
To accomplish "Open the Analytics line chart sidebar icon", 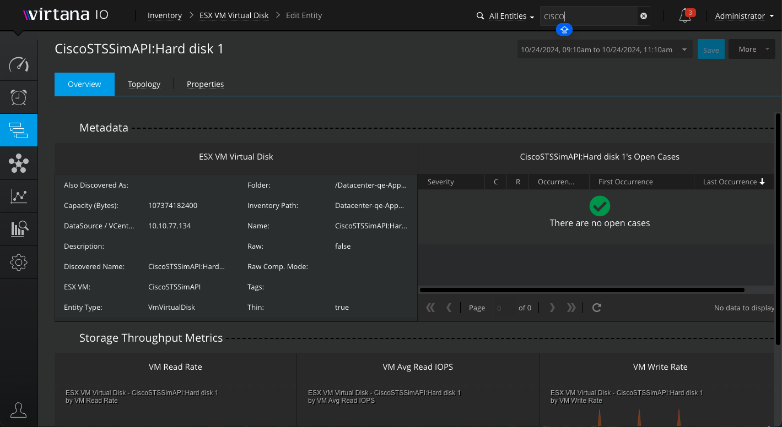I will pos(19,196).
